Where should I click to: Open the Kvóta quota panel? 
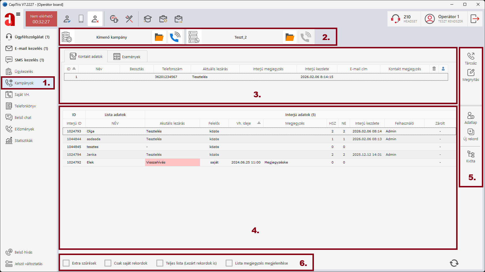pos(471,156)
